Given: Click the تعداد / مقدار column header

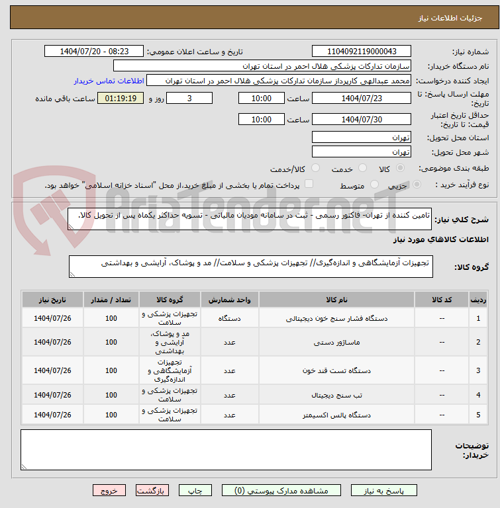Looking at the screenshot, I should click(111, 300).
